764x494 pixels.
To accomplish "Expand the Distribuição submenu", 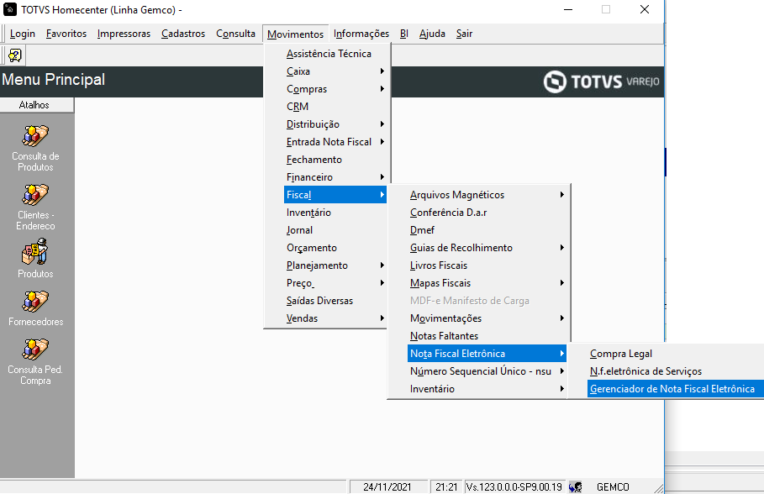I will point(335,124).
